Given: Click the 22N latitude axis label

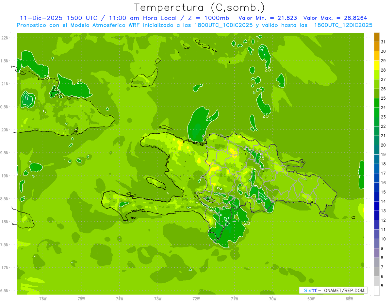Looking at the screenshot, I should [x=5, y=38].
